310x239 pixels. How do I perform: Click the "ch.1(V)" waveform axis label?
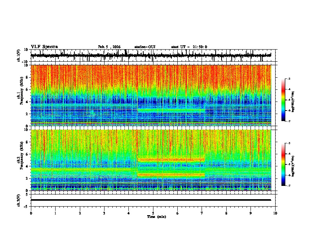(19, 55)
